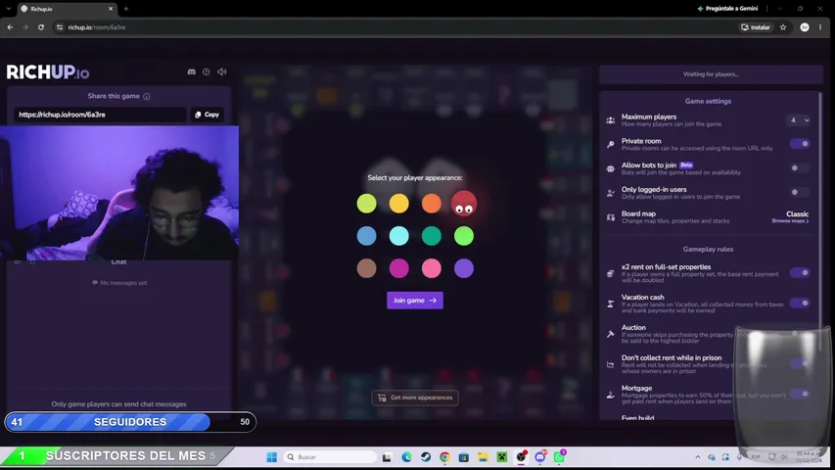The width and height of the screenshot is (835, 470).
Task: Go back in the browser
Action: (10, 27)
